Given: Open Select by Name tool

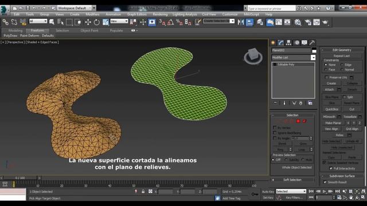Looking at the screenshot, I should 60,22.
